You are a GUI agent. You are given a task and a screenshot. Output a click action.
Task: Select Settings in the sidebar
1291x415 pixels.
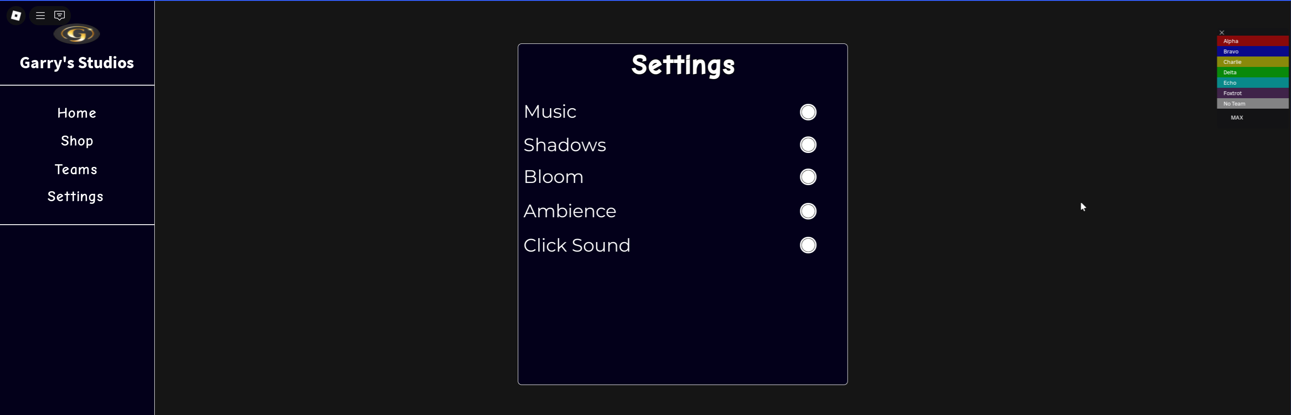76,196
